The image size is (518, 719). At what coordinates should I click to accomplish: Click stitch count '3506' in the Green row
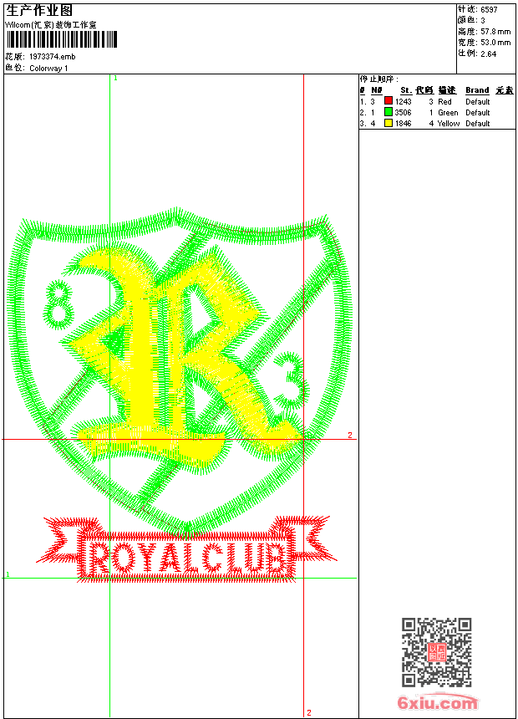pyautogui.click(x=404, y=113)
